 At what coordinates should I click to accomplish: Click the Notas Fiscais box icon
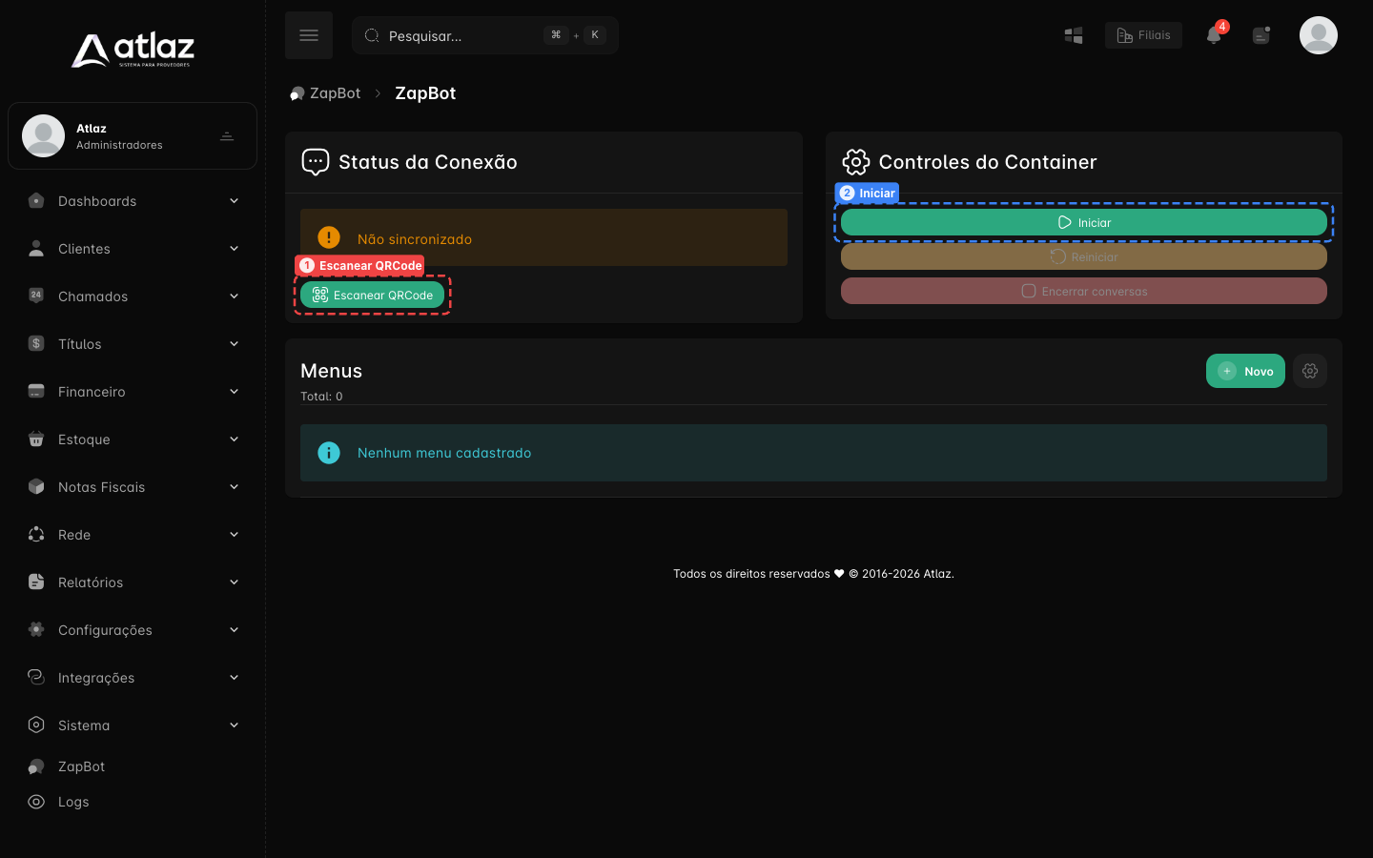[36, 486]
